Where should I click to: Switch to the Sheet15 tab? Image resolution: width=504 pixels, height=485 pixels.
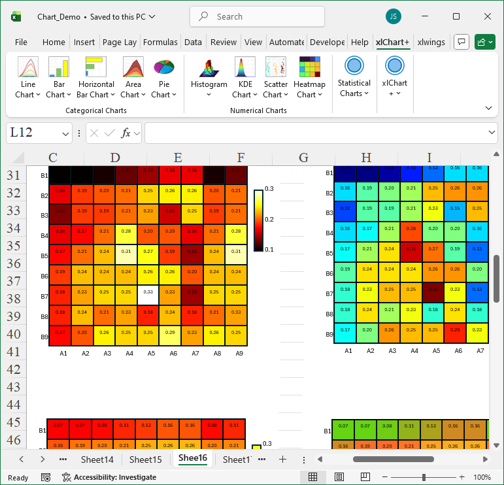coord(145,460)
